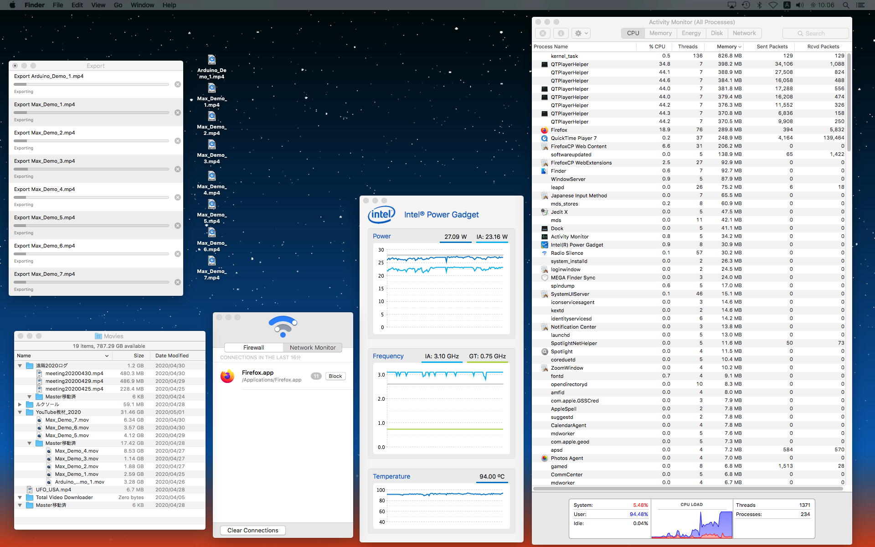Open Max_Demo_5.mp4 file on desktop

click(211, 206)
